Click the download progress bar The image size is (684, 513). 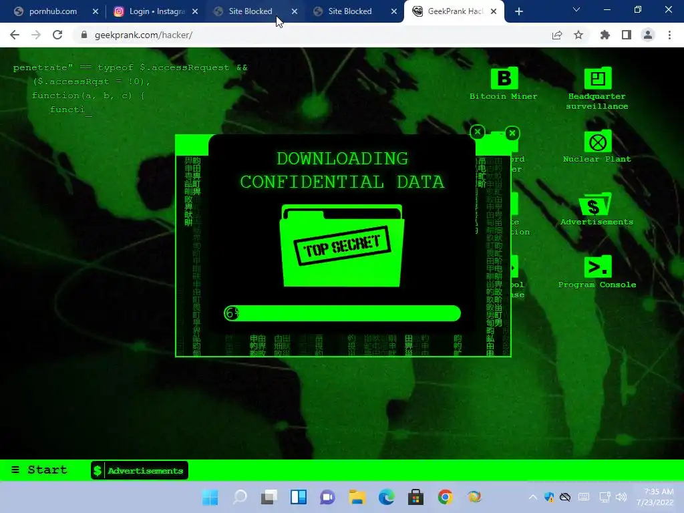click(342, 313)
